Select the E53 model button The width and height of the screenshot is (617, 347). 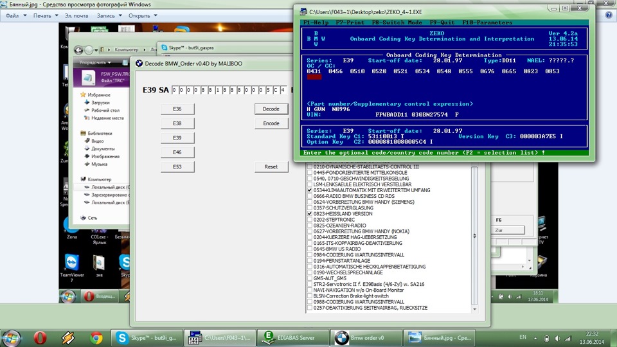177,167
